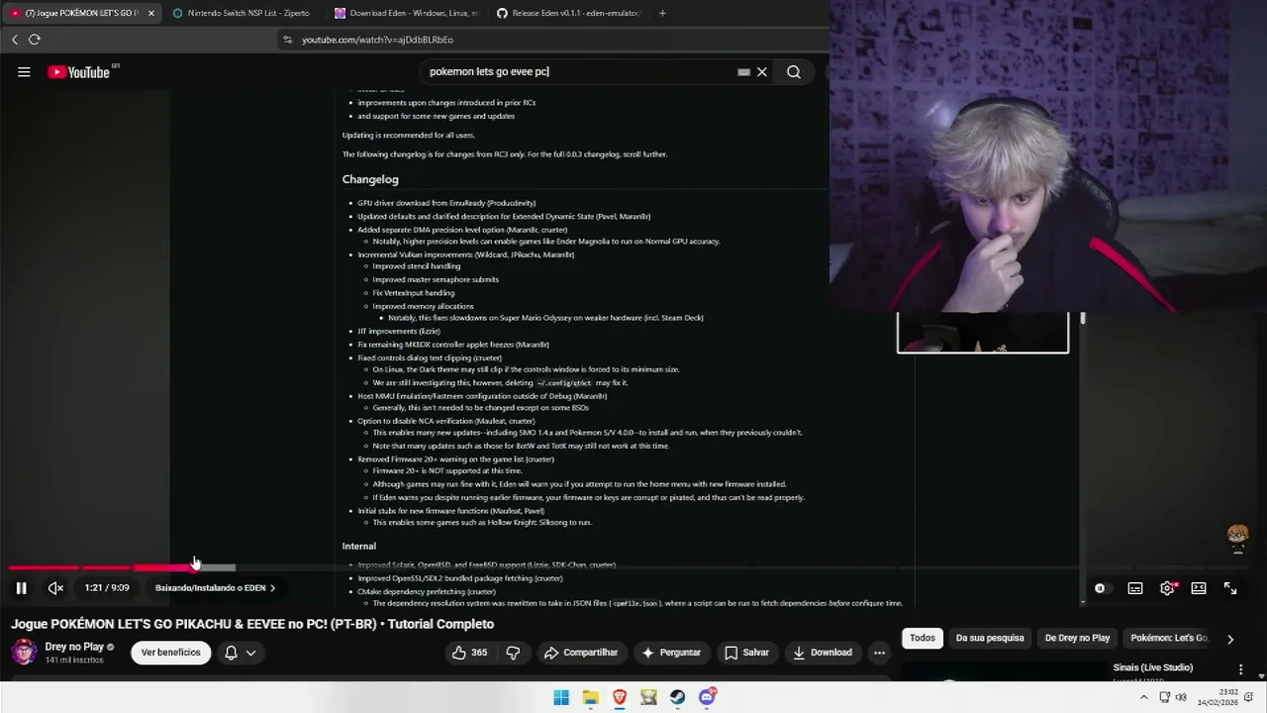Open Brave browser from taskbar
Image resolution: width=1267 pixels, height=713 pixels.
(620, 697)
